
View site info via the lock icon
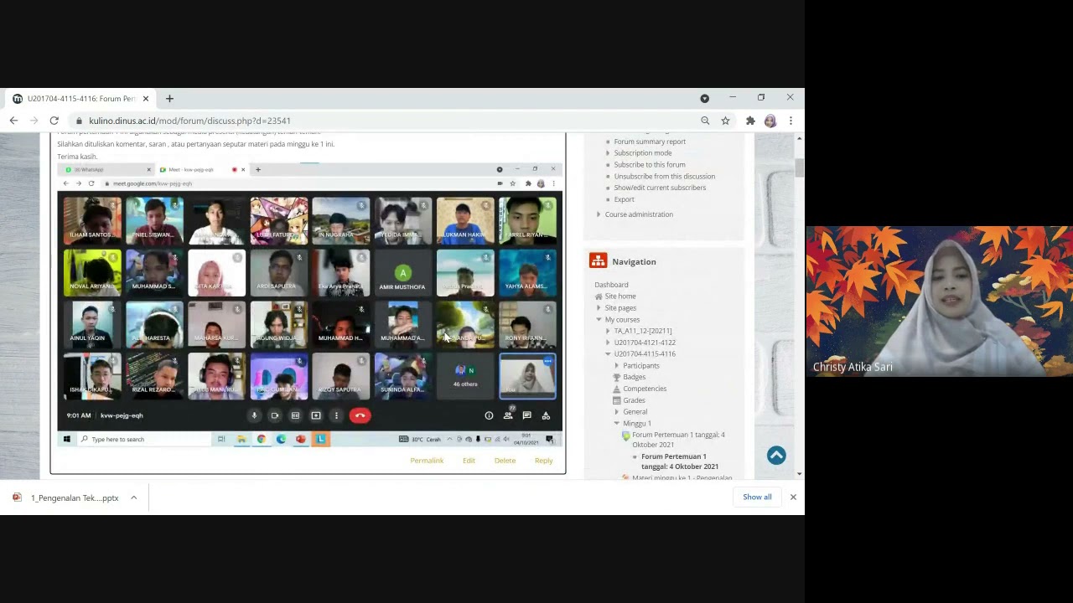[78, 121]
